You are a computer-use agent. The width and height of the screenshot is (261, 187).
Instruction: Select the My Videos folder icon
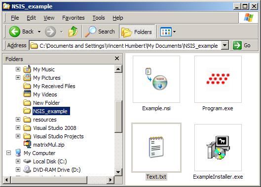(27, 93)
